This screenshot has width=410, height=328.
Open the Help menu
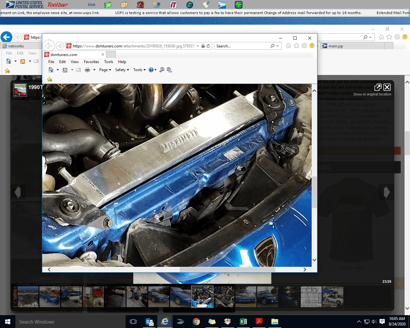click(122, 62)
